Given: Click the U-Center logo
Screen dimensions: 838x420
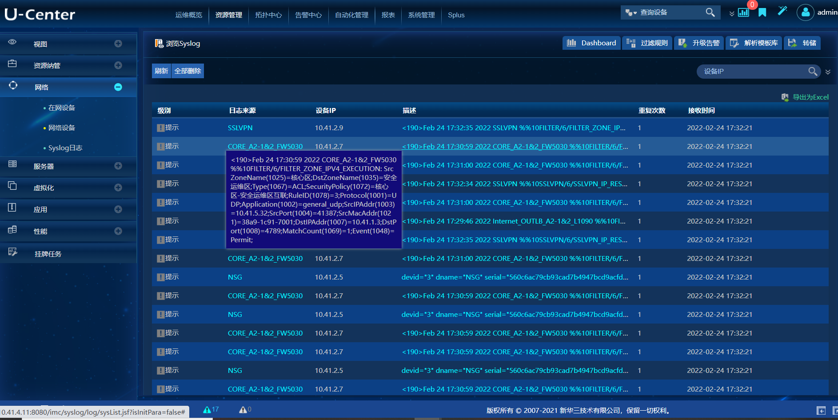Looking at the screenshot, I should coord(40,15).
